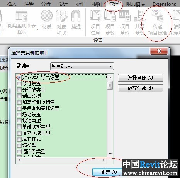Screen dimensions: 180x178
Task: Open 配电盘明细表样板 panel schedule templates
Action: (22, 22)
